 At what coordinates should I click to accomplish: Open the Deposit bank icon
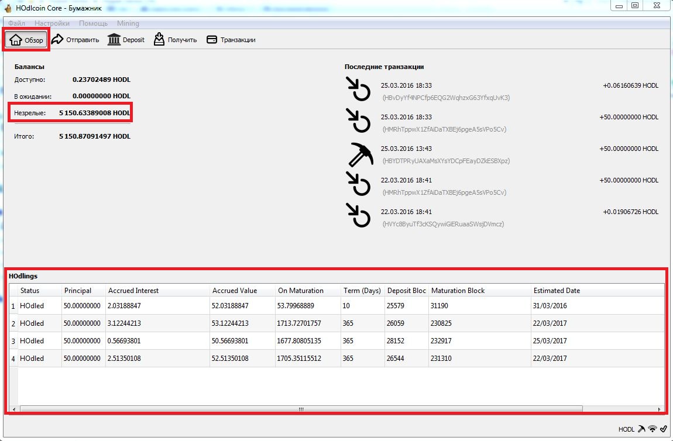[x=114, y=40]
